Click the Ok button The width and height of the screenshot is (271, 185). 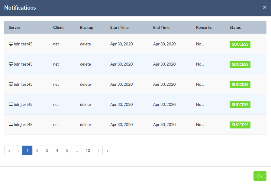260,176
